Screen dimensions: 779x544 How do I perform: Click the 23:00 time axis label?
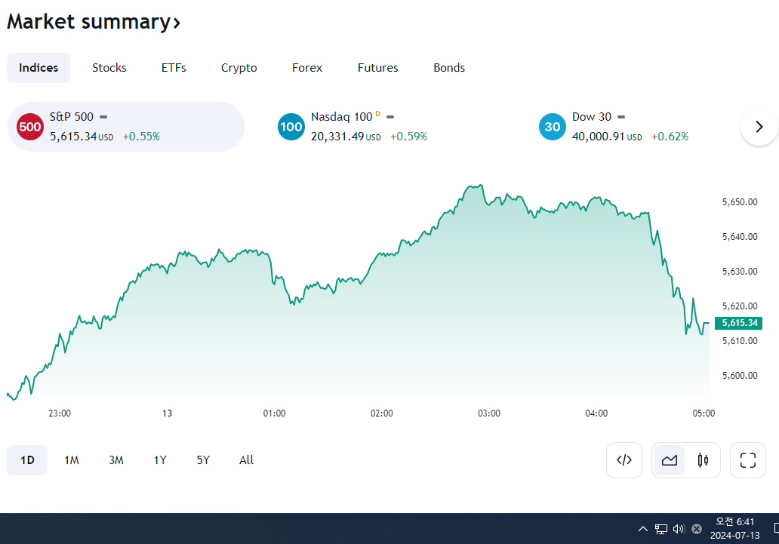pyautogui.click(x=60, y=413)
